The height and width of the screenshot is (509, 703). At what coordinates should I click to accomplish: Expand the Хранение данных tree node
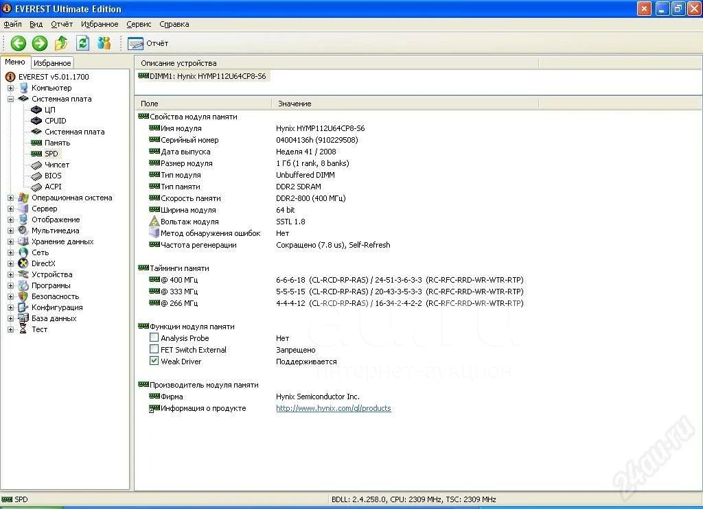11,242
